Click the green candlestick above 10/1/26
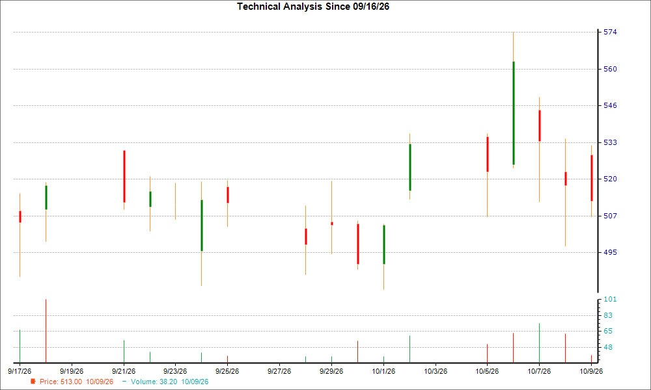The height and width of the screenshot is (390, 651). click(383, 244)
